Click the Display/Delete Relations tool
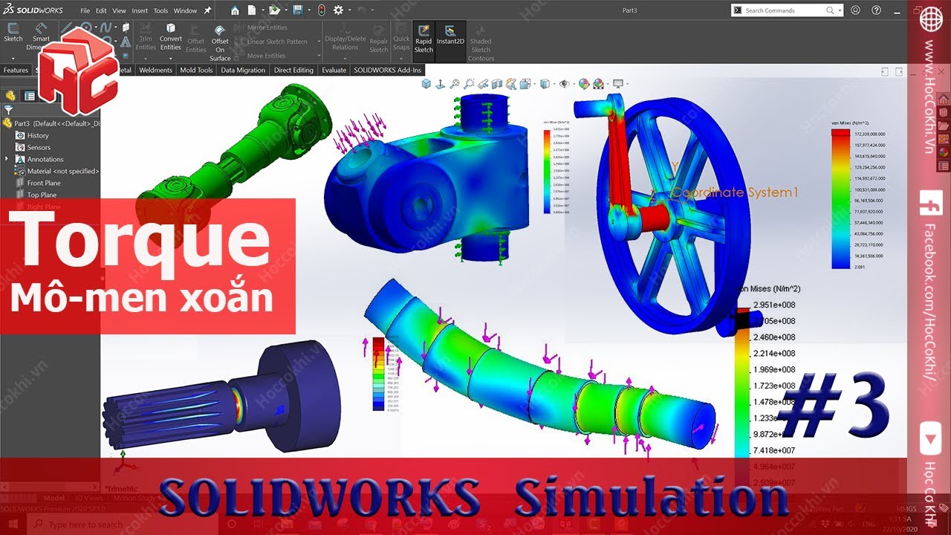This screenshot has height=535, width=951. click(345, 37)
